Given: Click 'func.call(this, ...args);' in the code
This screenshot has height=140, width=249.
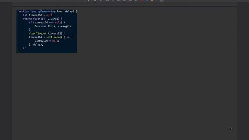Looking at the screenshot, I should pyautogui.click(x=53, y=26).
